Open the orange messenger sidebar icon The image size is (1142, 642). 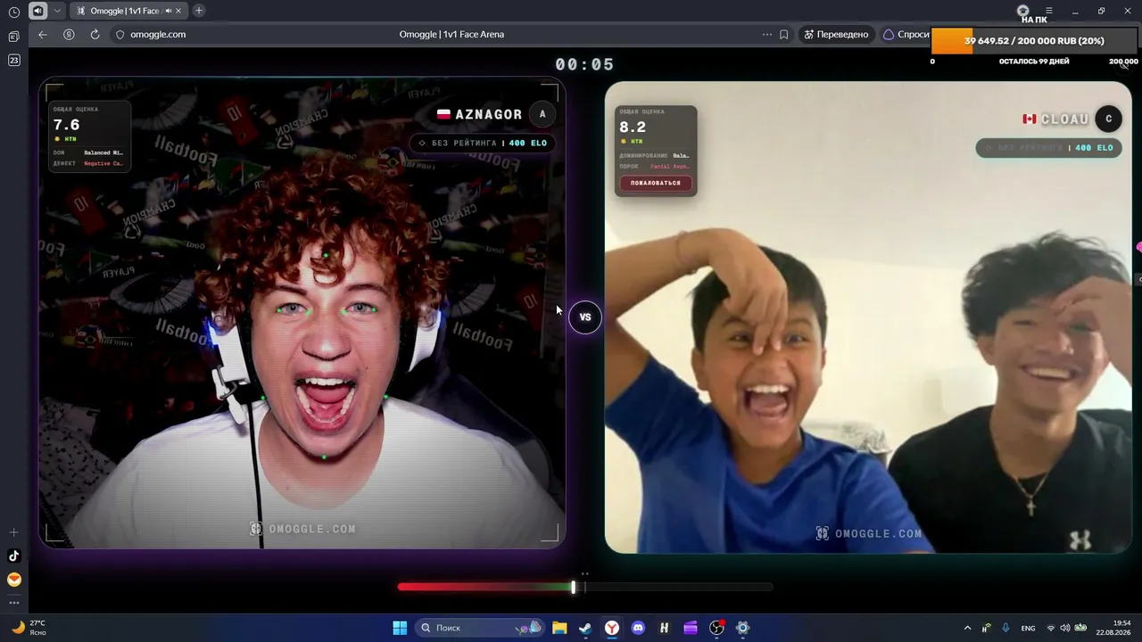pos(13,580)
